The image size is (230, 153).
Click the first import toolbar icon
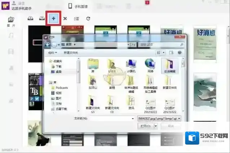tap(31, 18)
